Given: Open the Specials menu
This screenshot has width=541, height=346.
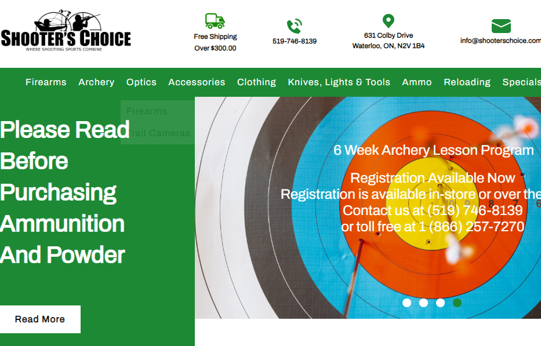Looking at the screenshot, I should pyautogui.click(x=521, y=82).
